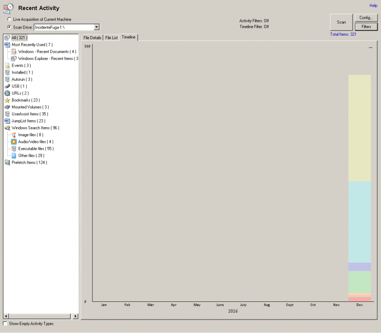The image size is (381, 333).
Task: Switch to the File Details tab
Action: pos(92,38)
